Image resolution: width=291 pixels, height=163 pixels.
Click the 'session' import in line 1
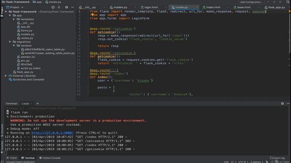[259, 11]
